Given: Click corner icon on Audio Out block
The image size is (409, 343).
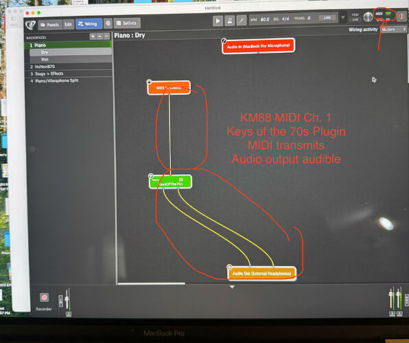Looking at the screenshot, I should (229, 267).
